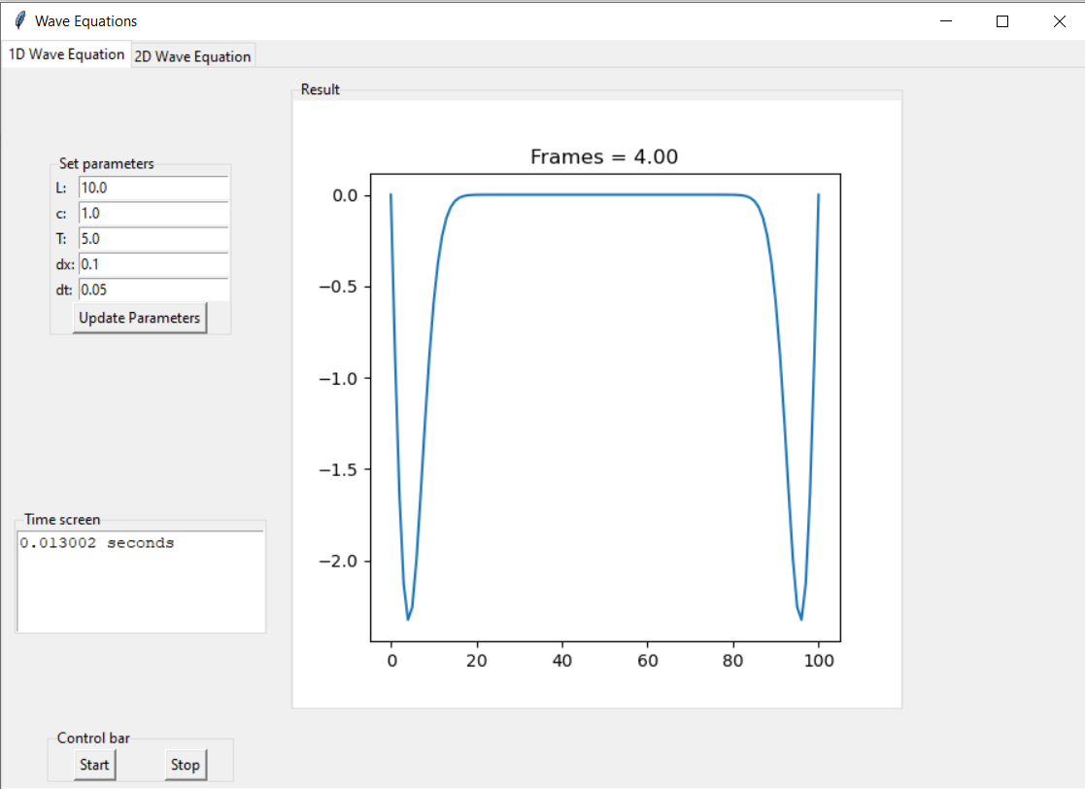
Task: Click the Frames = 4.00 plot title
Action: tap(604, 156)
